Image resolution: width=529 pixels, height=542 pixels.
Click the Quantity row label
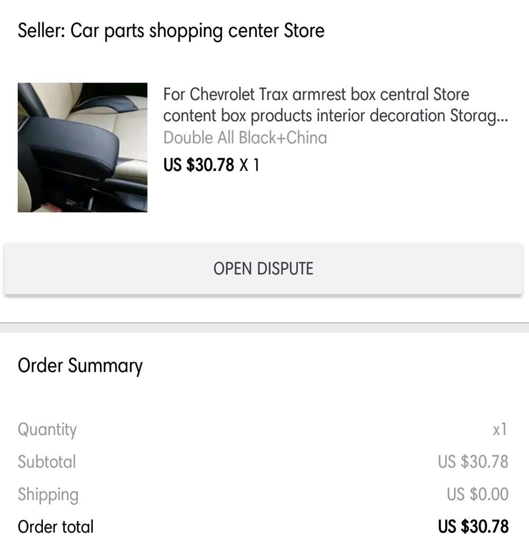(x=47, y=429)
